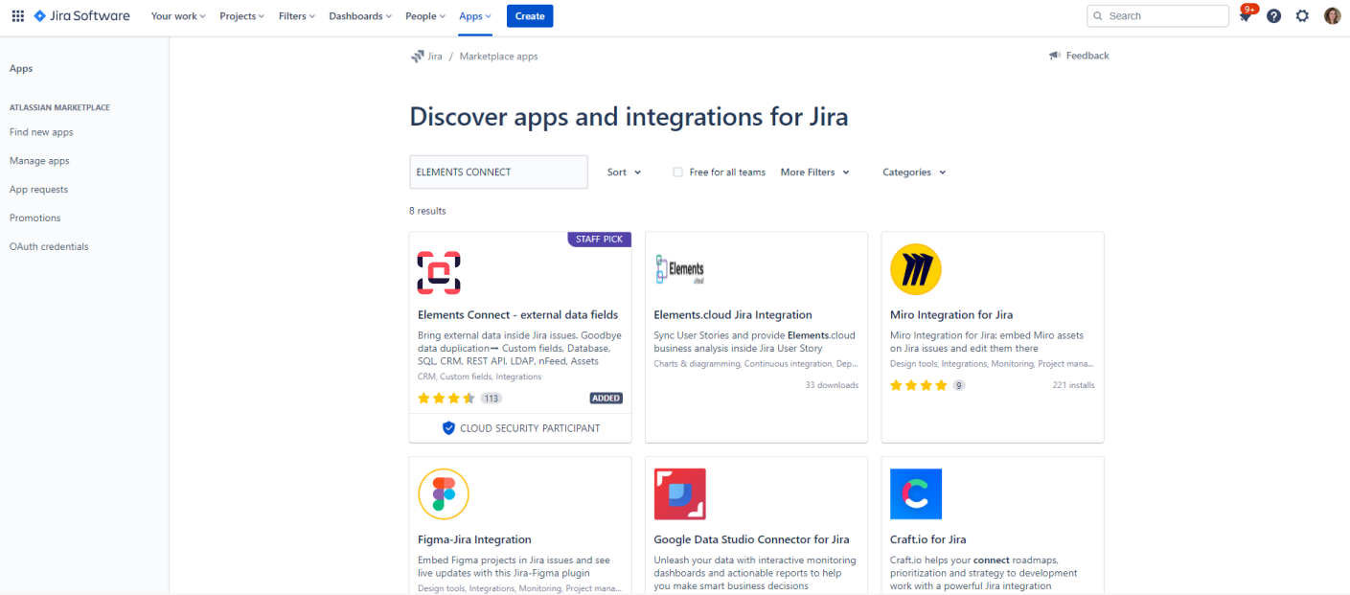Image resolution: width=1350 pixels, height=595 pixels.
Task: Open the settings gear icon
Action: (1302, 16)
